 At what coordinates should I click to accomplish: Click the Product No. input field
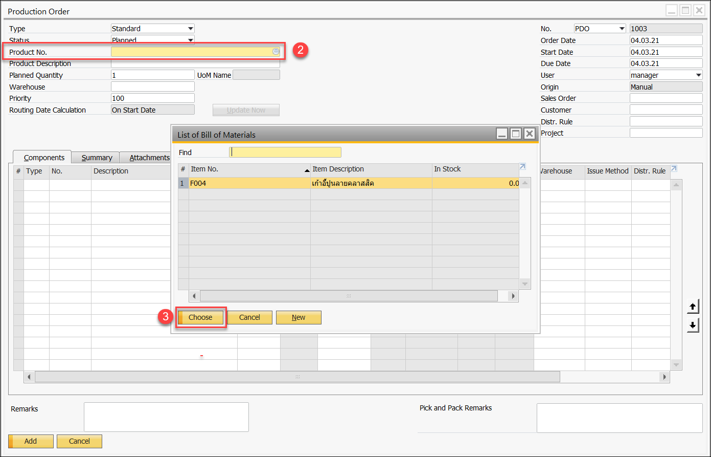pyautogui.click(x=195, y=52)
